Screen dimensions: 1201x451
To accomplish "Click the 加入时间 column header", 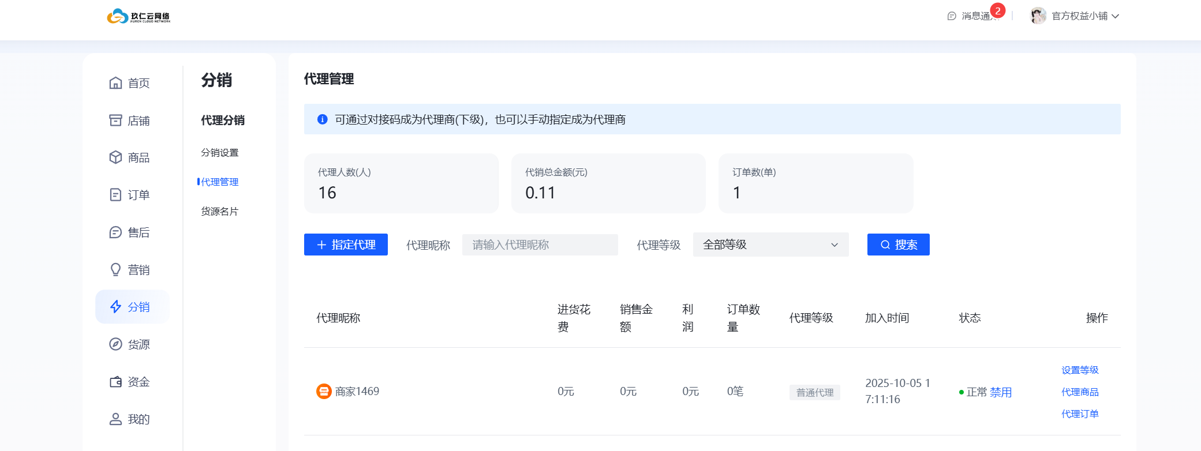I will [887, 318].
